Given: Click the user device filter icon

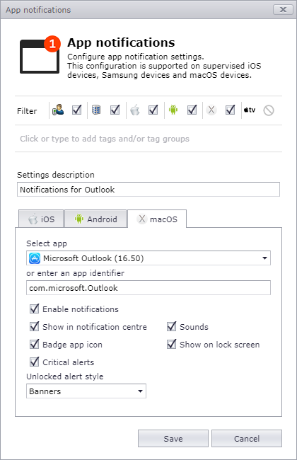Looking at the screenshot, I should click(58, 110).
